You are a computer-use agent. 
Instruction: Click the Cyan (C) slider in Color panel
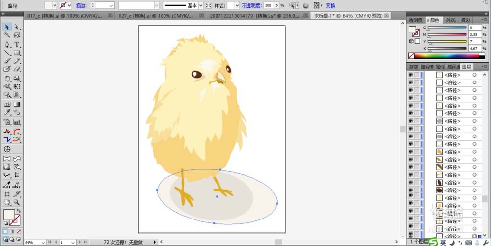click(x=447, y=28)
